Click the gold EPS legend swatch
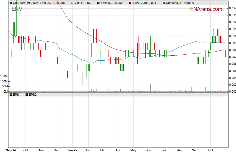Image resolution: width=236 pixels, height=156 pixels. click(11, 95)
